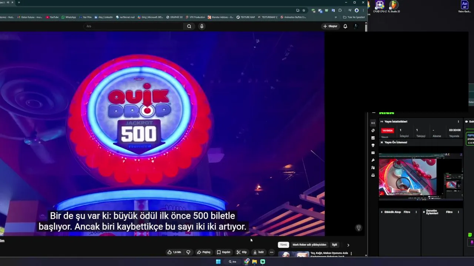Open more video actions three dots
The width and height of the screenshot is (474, 266).
point(271,252)
